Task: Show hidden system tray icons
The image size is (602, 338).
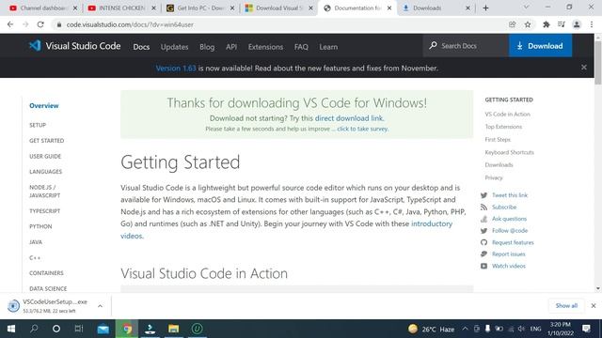Action: (465, 329)
